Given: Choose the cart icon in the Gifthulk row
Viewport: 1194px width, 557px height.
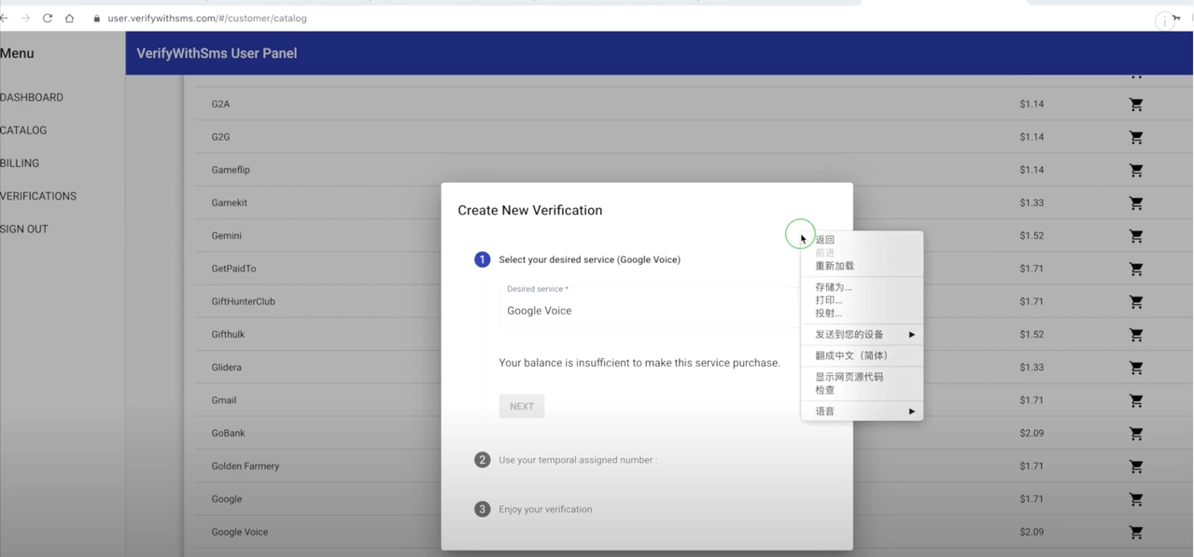Looking at the screenshot, I should coord(1136,335).
